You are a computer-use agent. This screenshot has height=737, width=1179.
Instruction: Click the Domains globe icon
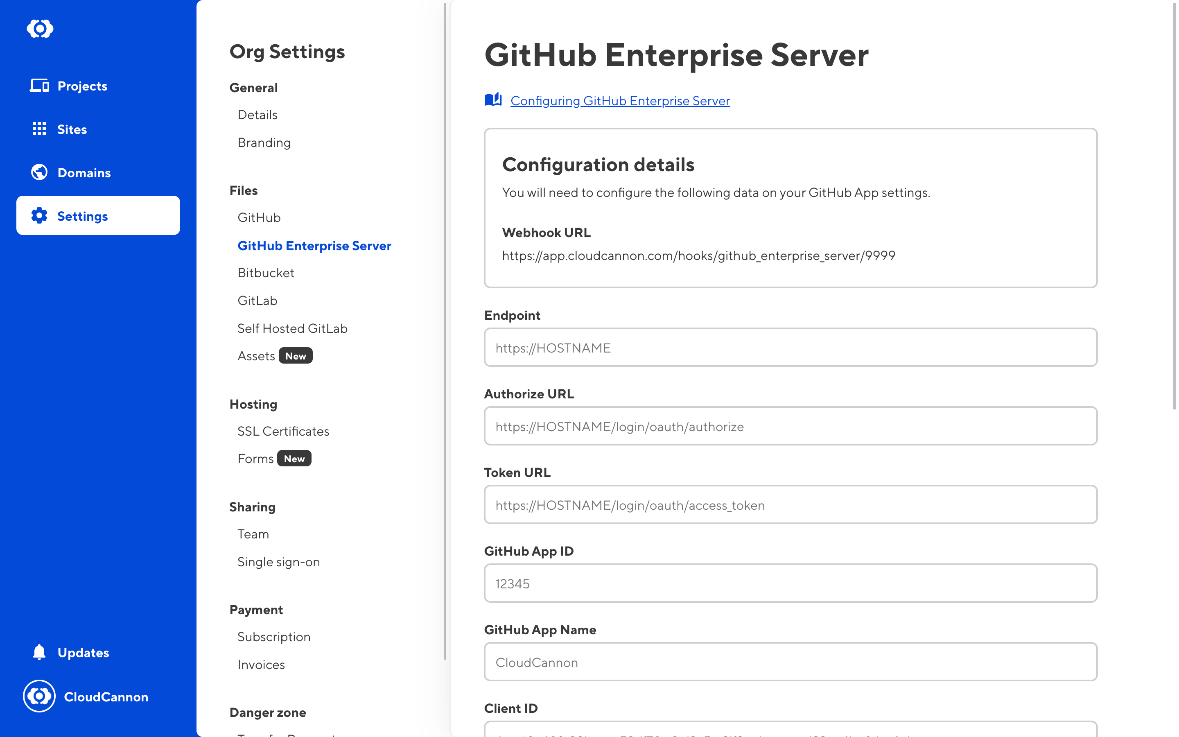point(39,172)
